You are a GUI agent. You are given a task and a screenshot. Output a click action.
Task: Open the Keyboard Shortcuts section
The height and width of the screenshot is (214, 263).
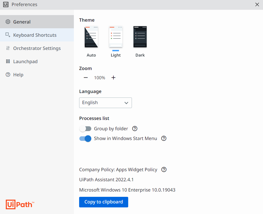coord(37,35)
